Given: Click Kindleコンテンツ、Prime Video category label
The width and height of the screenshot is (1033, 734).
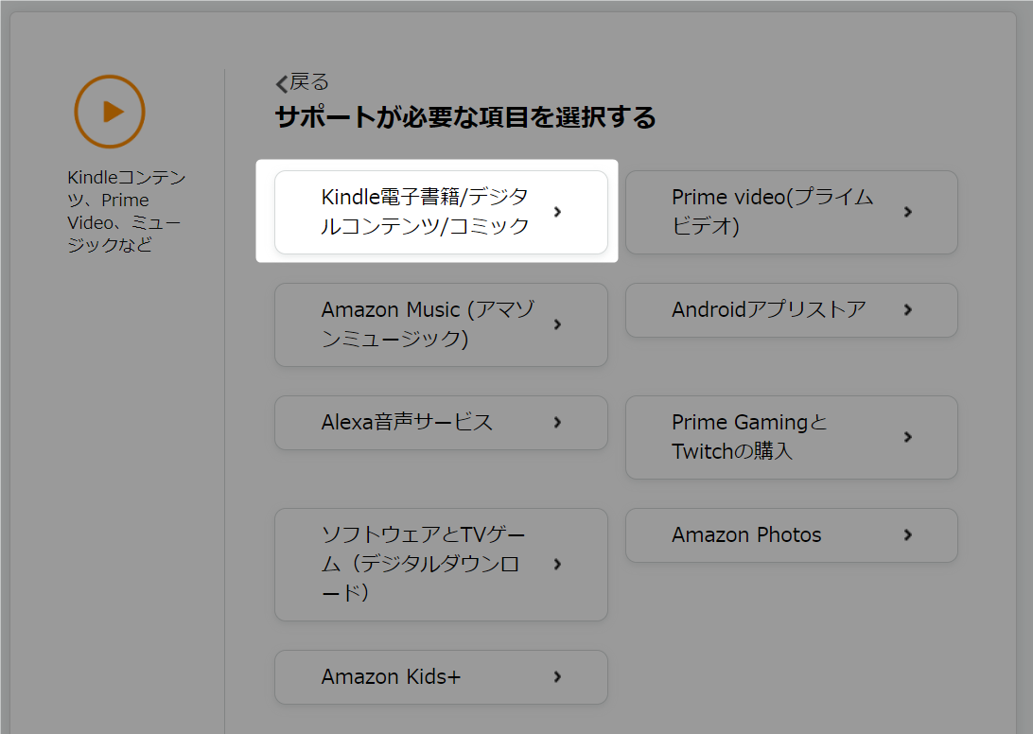Looking at the screenshot, I should pyautogui.click(x=126, y=211).
